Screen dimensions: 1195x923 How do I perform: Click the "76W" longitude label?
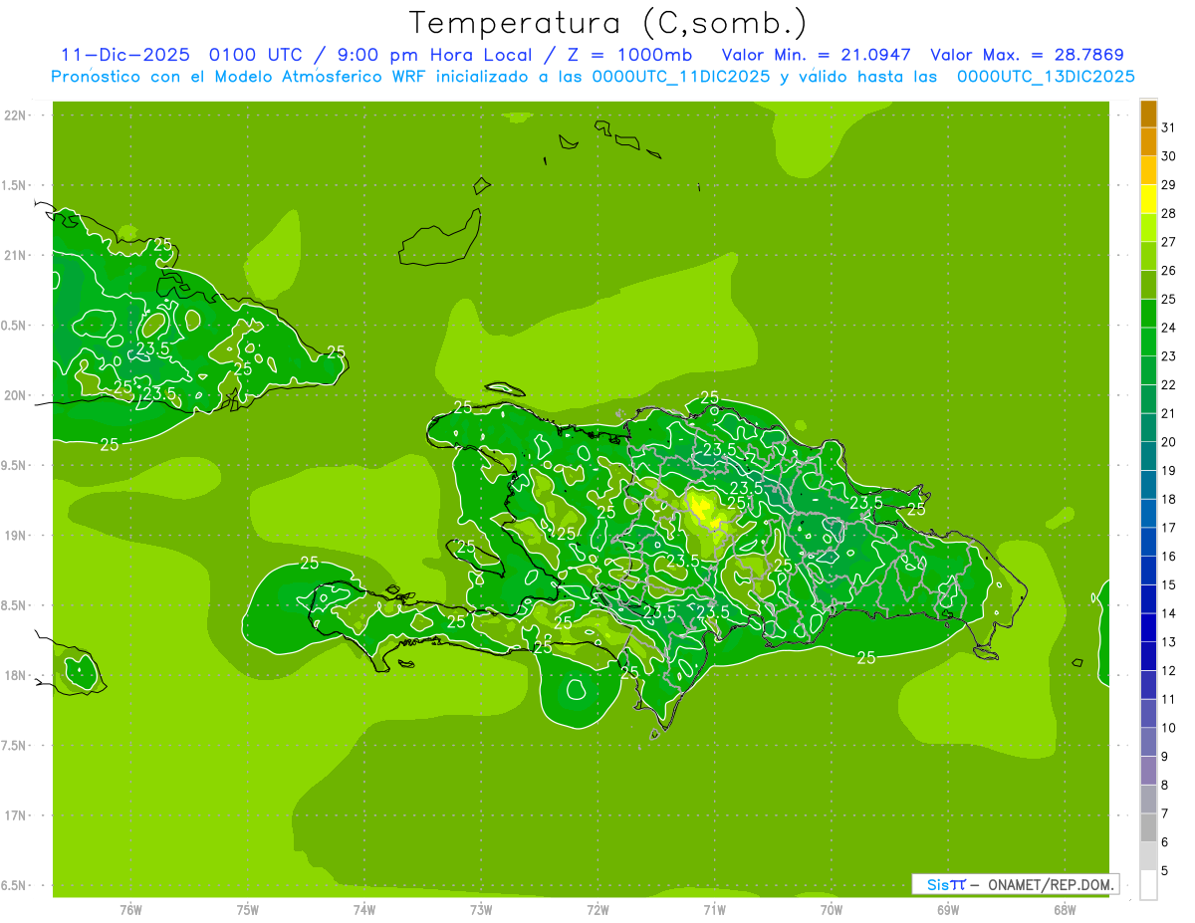[x=130, y=909]
